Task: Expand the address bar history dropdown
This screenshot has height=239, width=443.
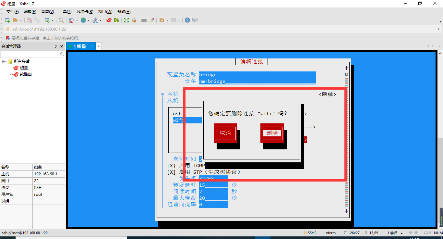Action: point(439,29)
